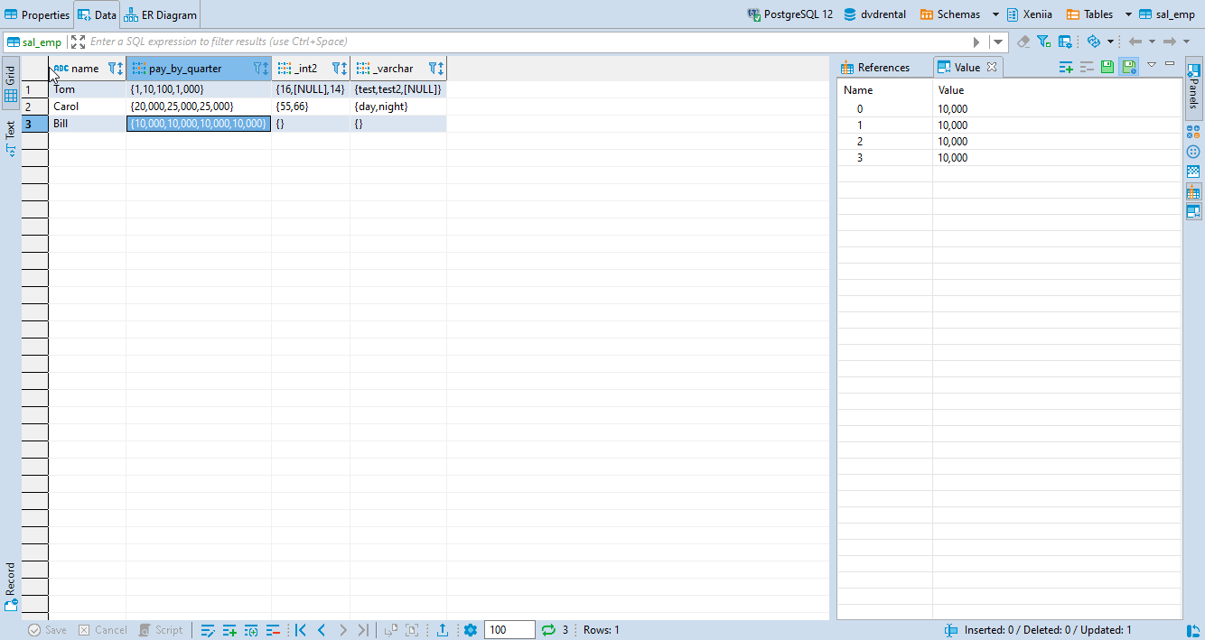The height and width of the screenshot is (640, 1205).
Task: Add a new row to sal_emp
Action: (229, 629)
